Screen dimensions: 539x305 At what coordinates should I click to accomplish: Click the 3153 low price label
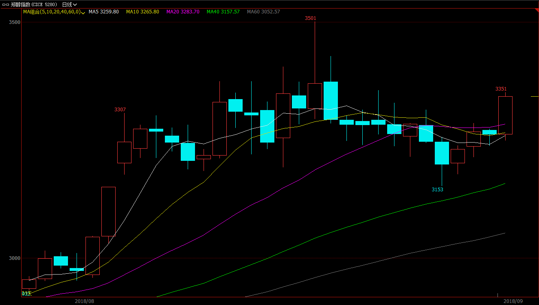pos(438,190)
